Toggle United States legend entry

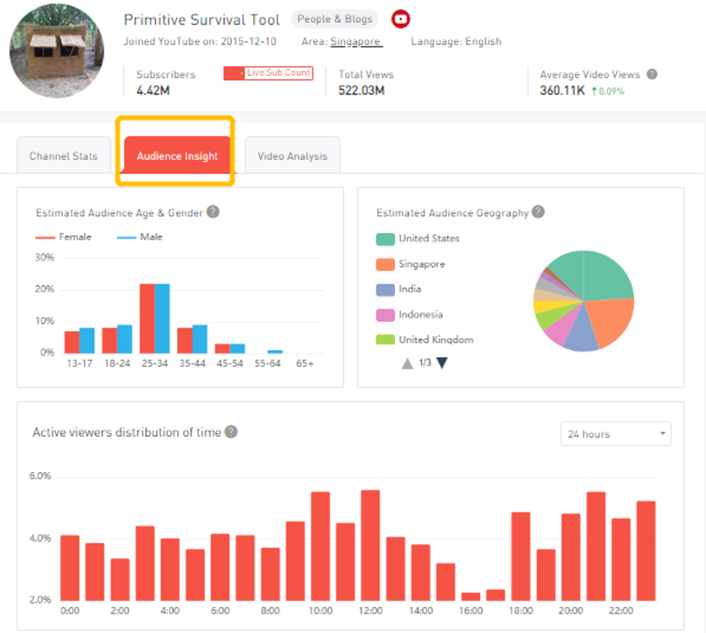(418, 238)
